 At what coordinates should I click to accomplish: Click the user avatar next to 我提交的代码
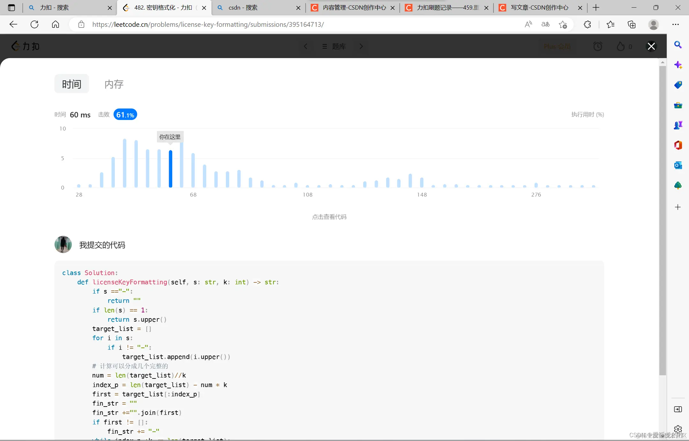point(63,245)
